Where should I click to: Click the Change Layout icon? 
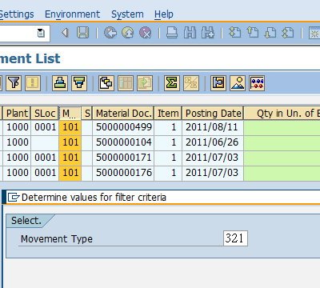218,83
